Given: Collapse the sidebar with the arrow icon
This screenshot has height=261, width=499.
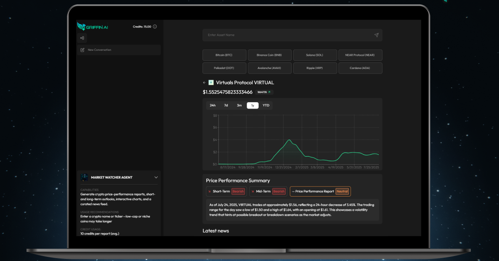Looking at the screenshot, I should pos(82,38).
